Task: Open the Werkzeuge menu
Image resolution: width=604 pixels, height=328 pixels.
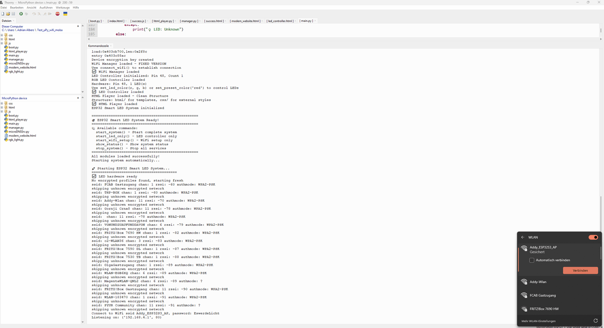Action: (x=62, y=8)
